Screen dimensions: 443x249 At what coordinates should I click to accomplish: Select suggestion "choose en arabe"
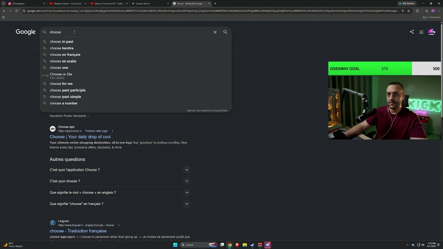click(136, 61)
